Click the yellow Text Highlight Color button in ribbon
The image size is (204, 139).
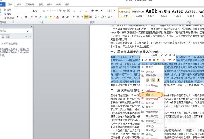pyautogui.click(x=51, y=17)
